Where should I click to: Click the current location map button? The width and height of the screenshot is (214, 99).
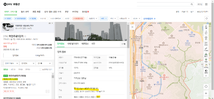(x=206, y=87)
